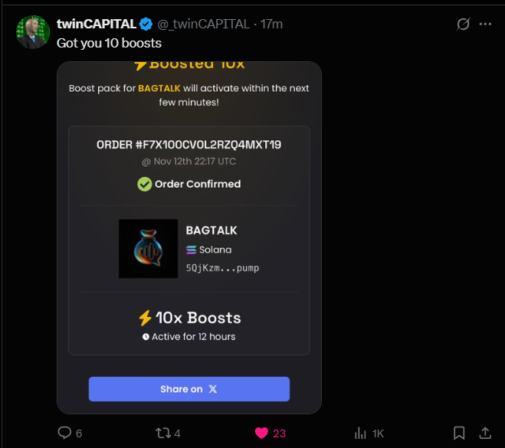Open the Grok circle-slash icon
This screenshot has width=505, height=448.
click(463, 24)
